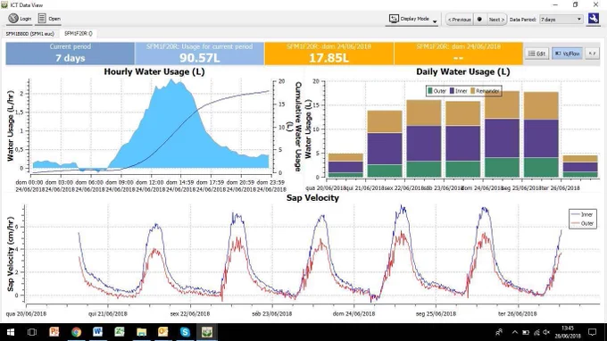Viewport: 607px width, 341px height.
Task: Select the Current period 7 days tile
Action: pyautogui.click(x=70, y=54)
